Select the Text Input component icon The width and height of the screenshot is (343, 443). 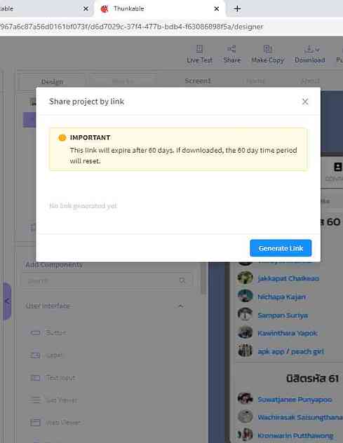[35, 377]
